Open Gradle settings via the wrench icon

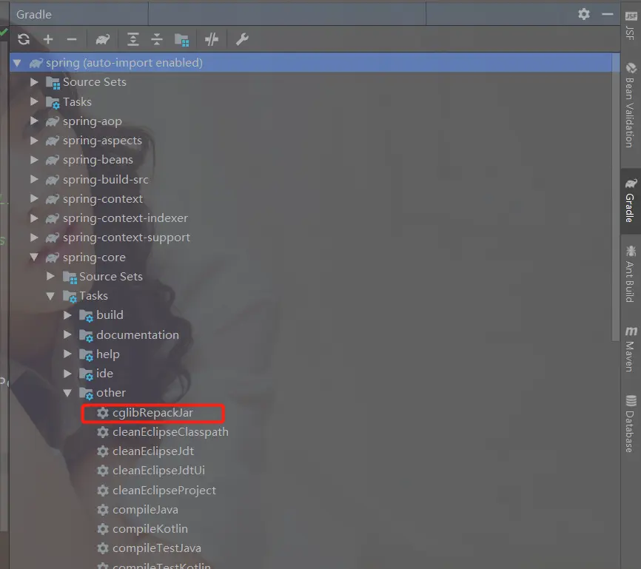242,39
